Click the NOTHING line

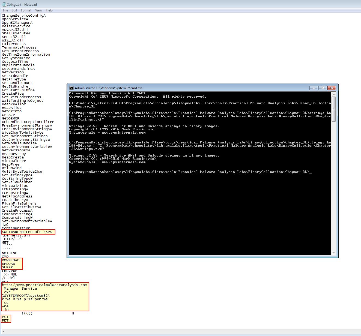tap(10, 253)
